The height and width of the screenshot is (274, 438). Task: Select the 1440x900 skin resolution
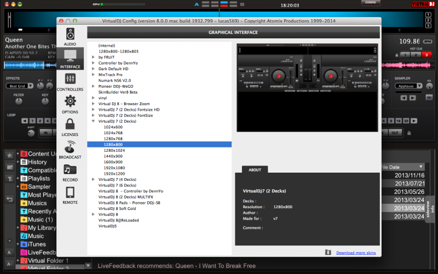pyautogui.click(x=114, y=156)
